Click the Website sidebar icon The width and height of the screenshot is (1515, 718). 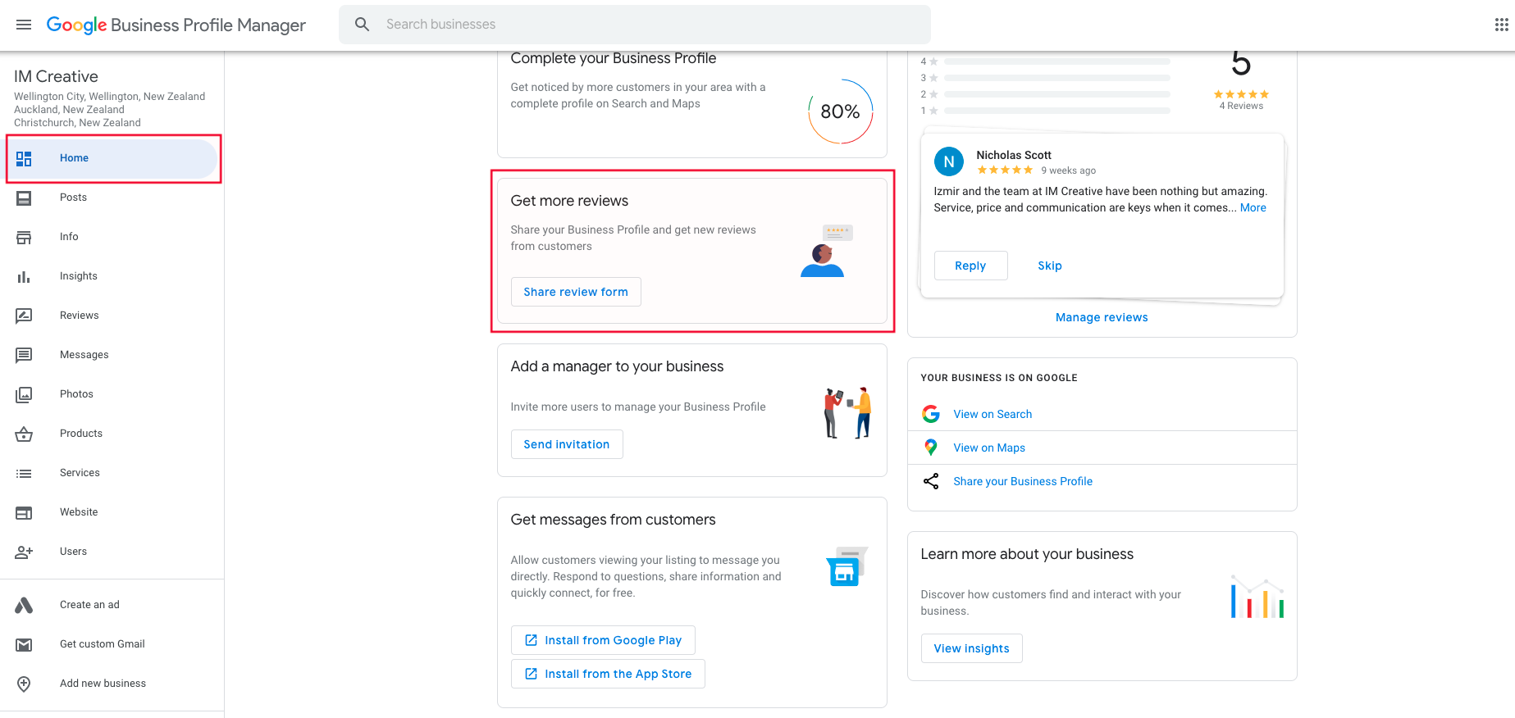(x=24, y=512)
